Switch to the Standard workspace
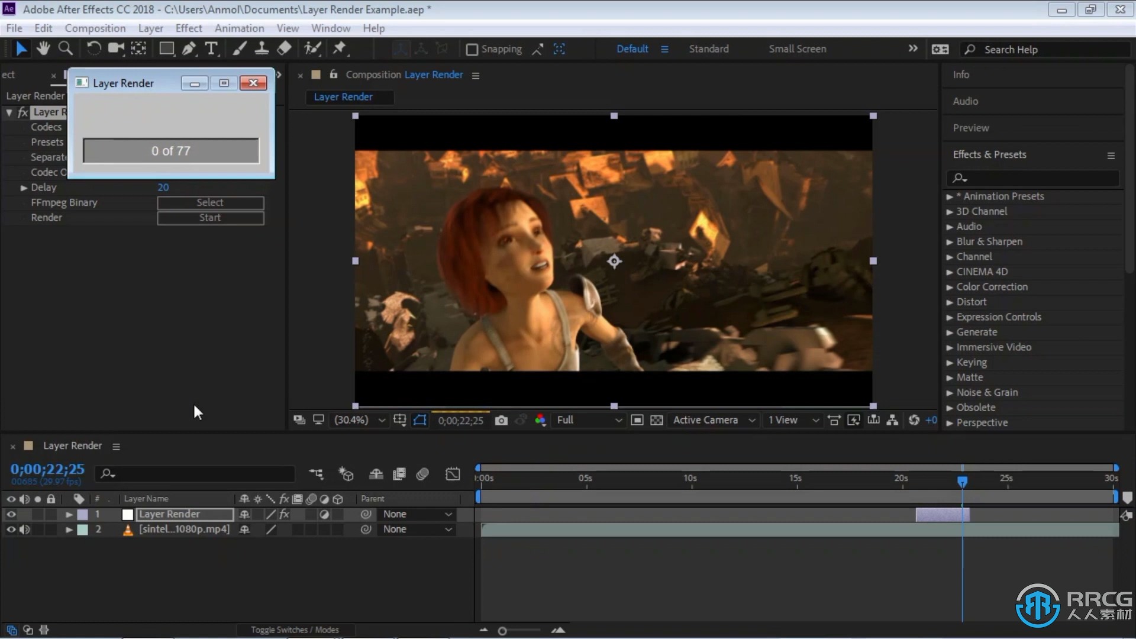1136x639 pixels. pos(709,49)
